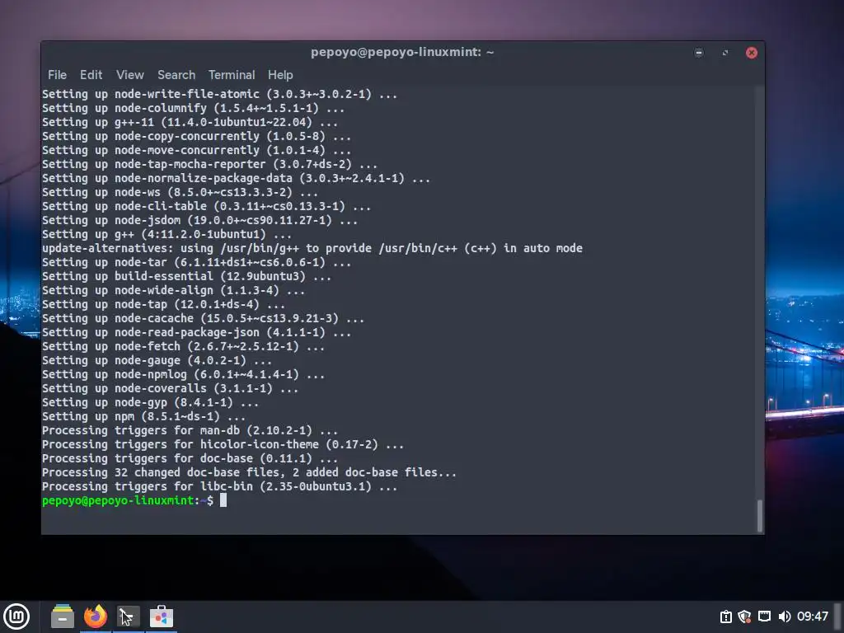Click the terminal title 'pepoyo@pepoyo-linuxmint: ~'
Image resolution: width=844 pixels, height=633 pixels.
click(x=402, y=52)
